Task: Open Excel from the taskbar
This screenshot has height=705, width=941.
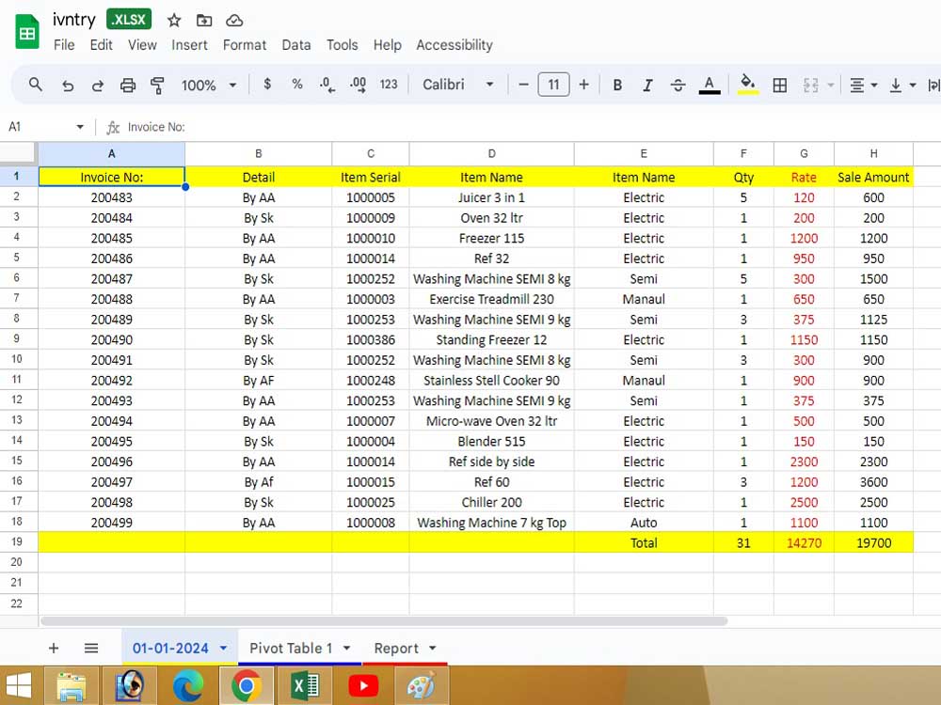Action: point(304,685)
